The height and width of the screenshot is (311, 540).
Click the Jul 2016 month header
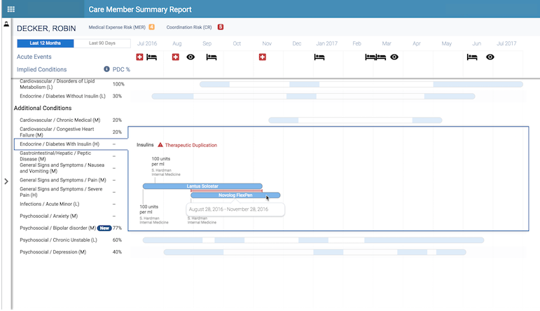coord(147,43)
